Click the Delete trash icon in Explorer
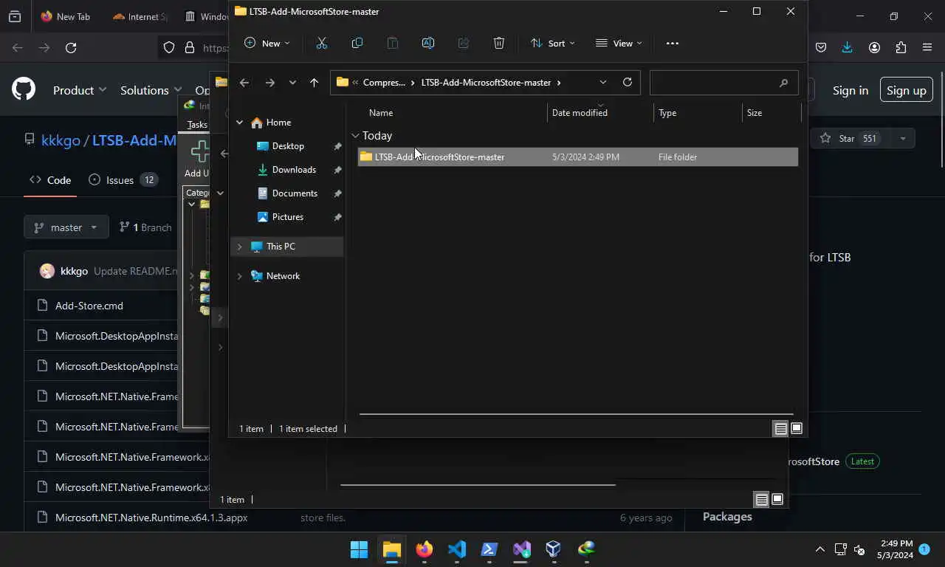 point(499,44)
